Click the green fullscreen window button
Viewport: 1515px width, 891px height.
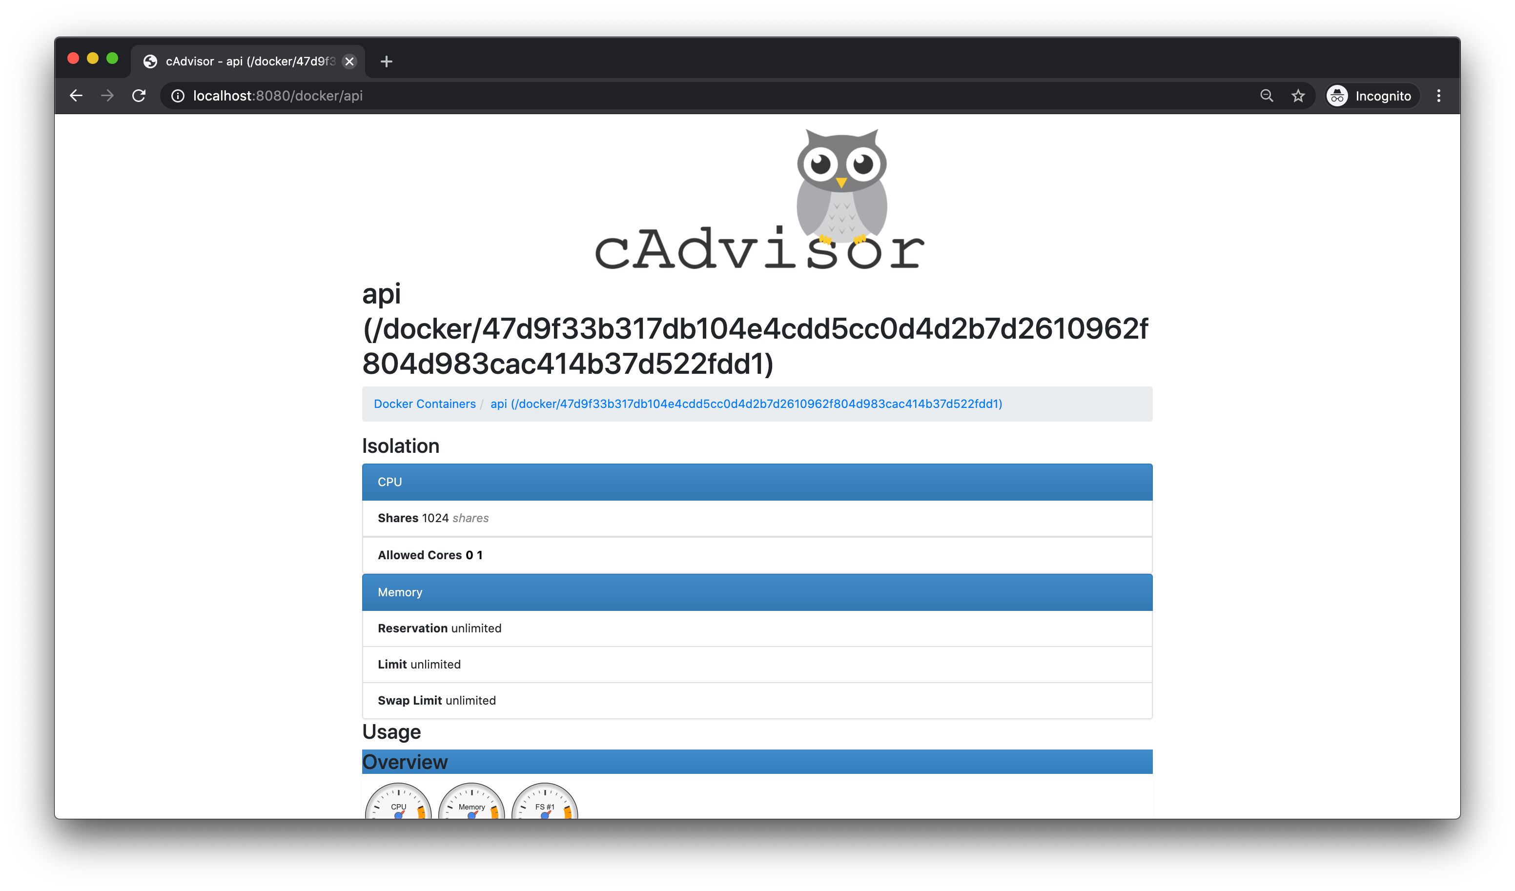click(x=112, y=59)
